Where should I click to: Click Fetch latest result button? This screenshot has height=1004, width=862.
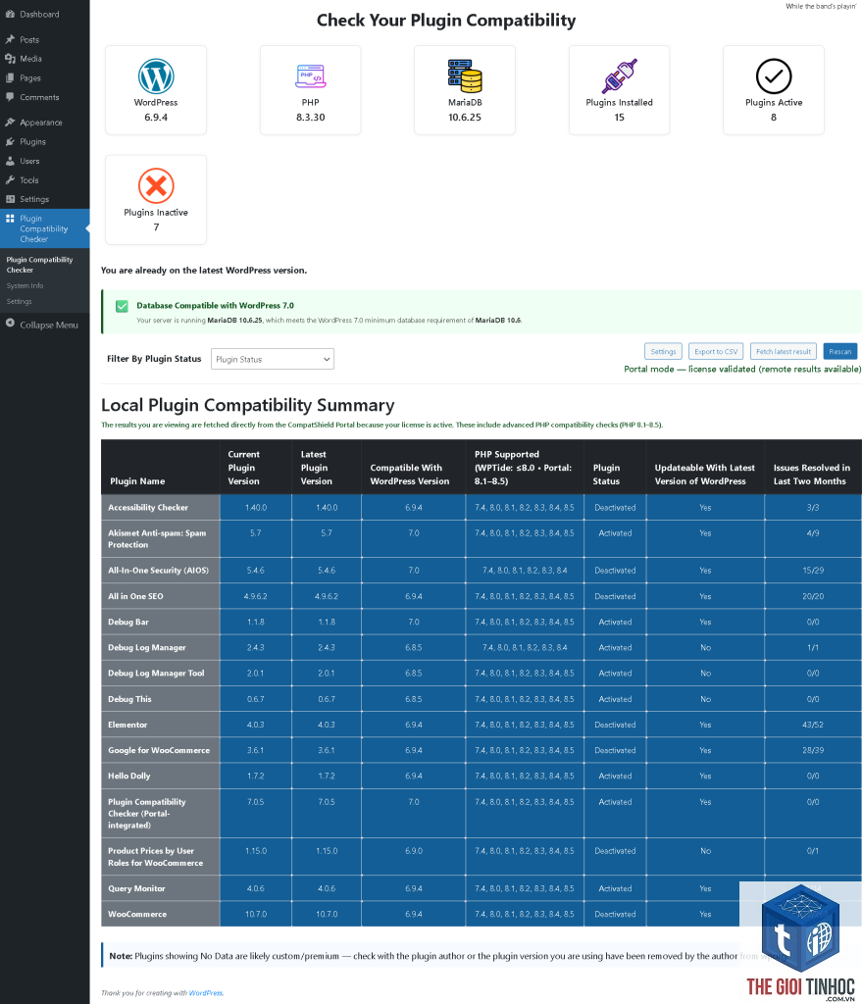(x=784, y=352)
